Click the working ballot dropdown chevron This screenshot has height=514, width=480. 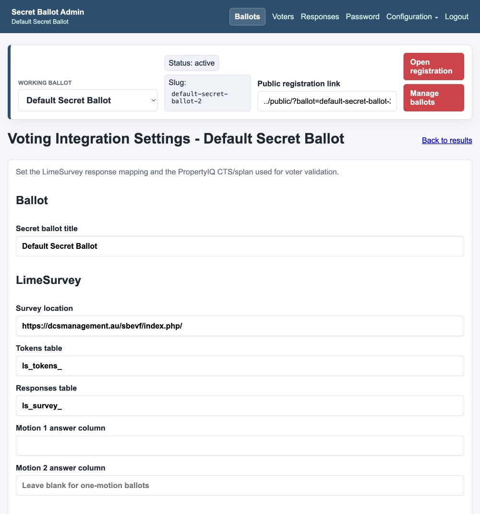point(153,100)
